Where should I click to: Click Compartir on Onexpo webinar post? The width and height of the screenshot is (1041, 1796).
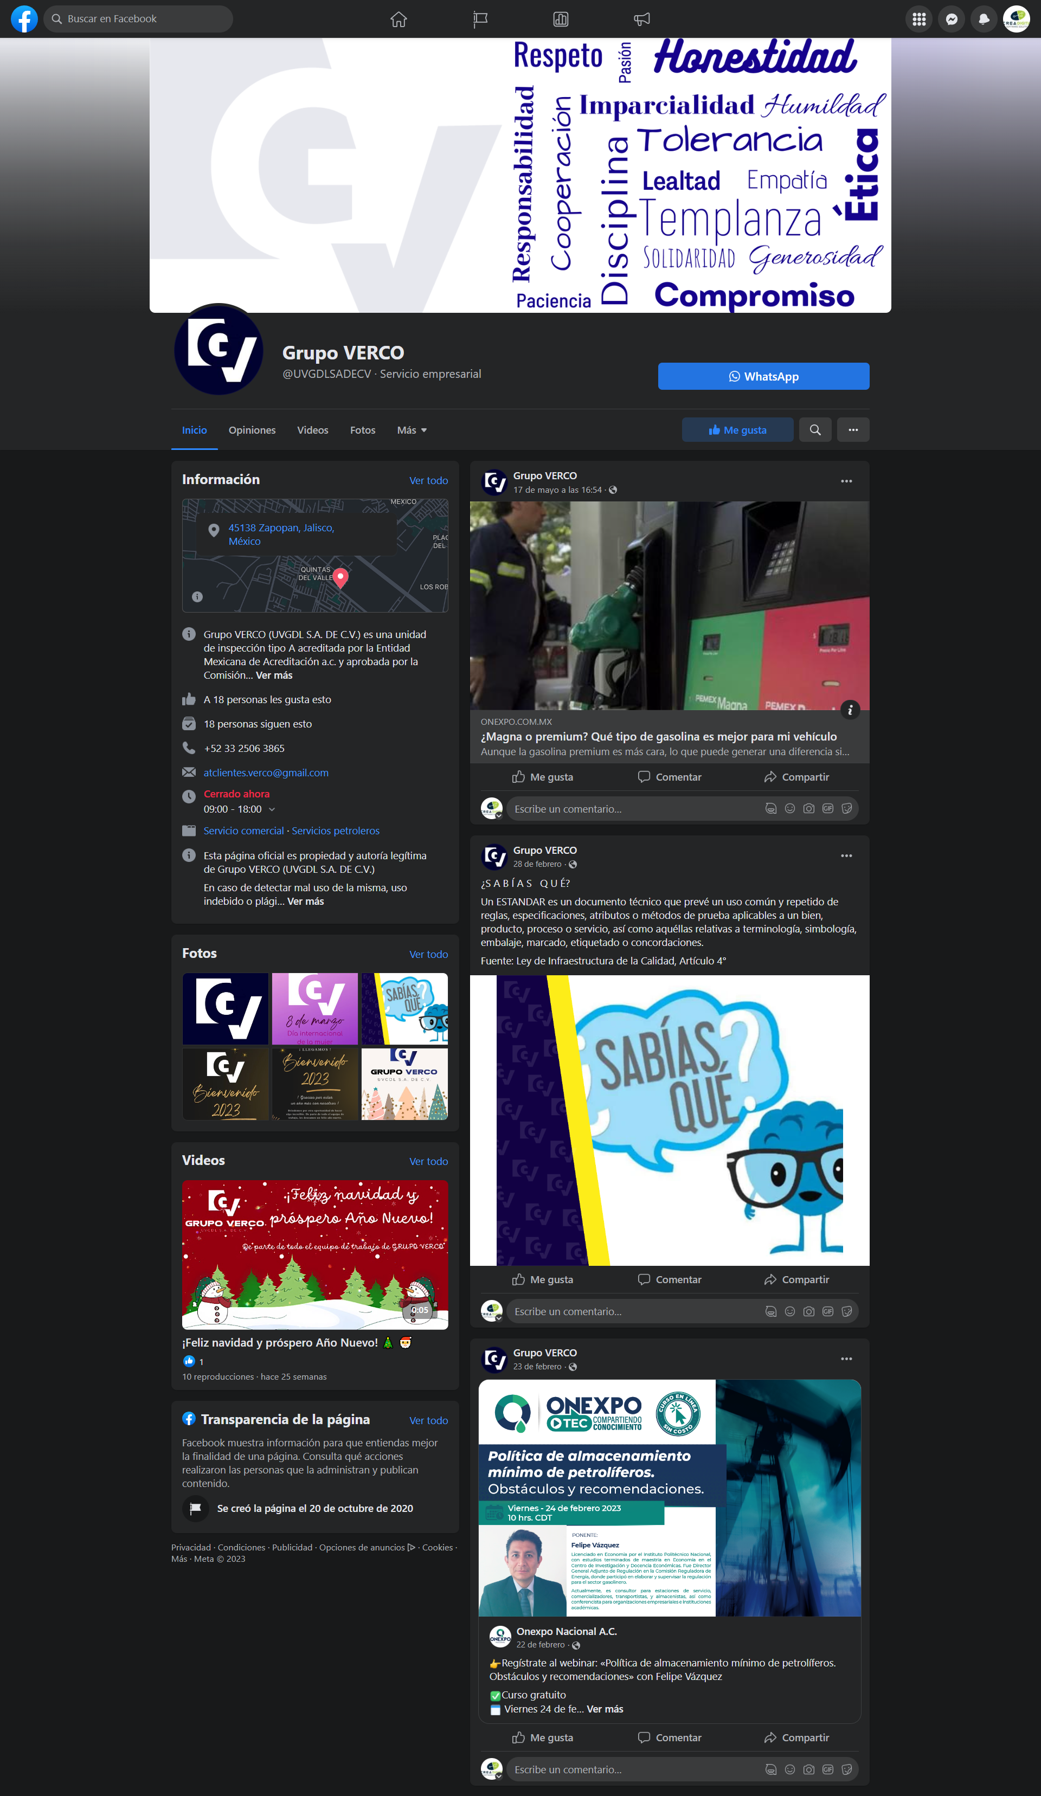point(796,1737)
